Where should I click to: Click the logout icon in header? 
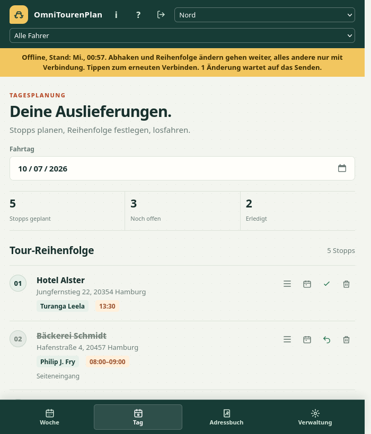161,15
